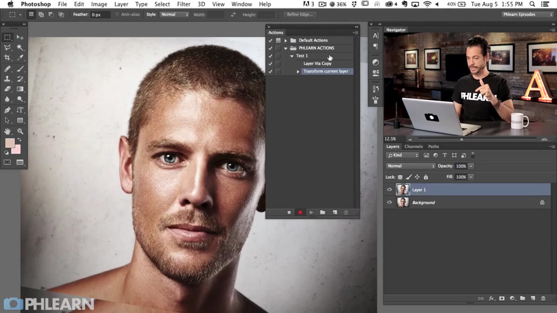Screen dimensions: 557x313
Task: Select the Crop tool
Action: [x=7, y=58]
